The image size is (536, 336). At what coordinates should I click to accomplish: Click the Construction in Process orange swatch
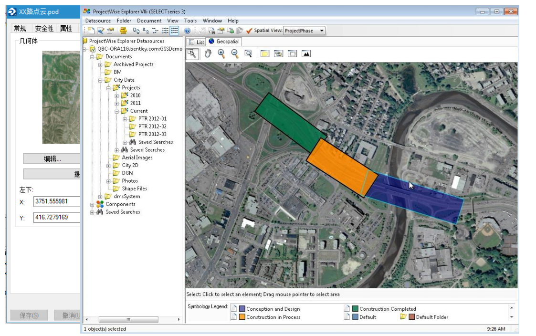coord(242,317)
